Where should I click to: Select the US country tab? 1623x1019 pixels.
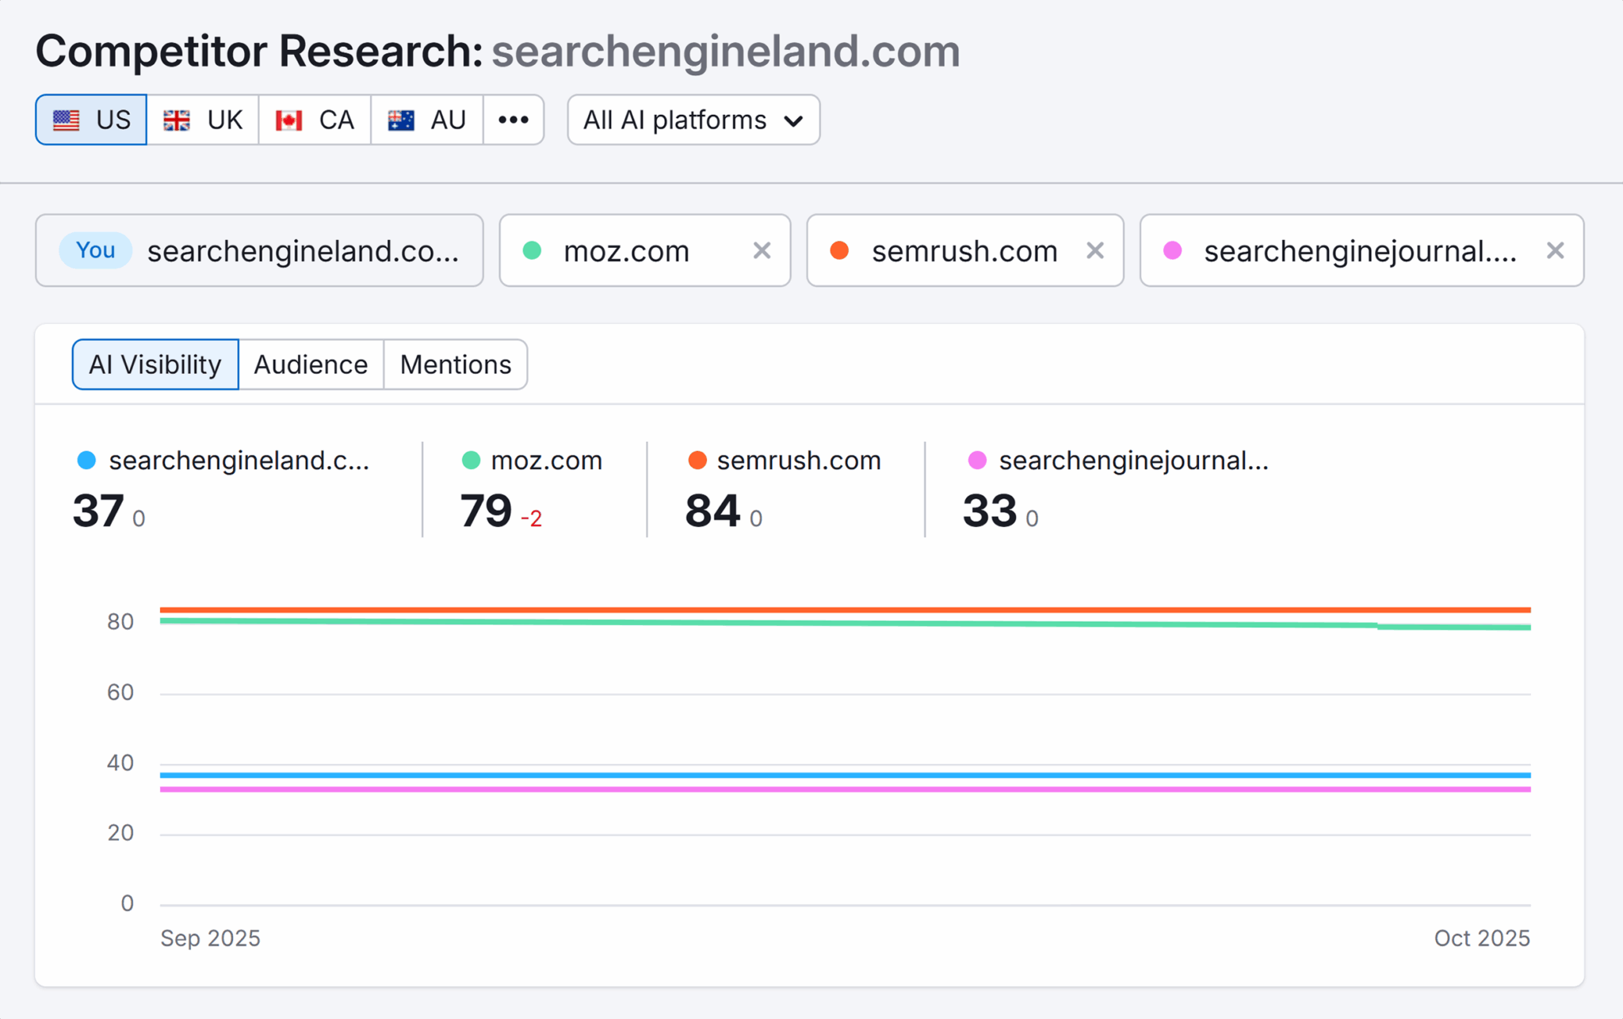[91, 120]
